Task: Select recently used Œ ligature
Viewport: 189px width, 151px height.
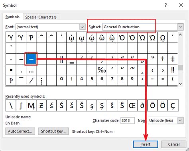Action: click(132, 106)
